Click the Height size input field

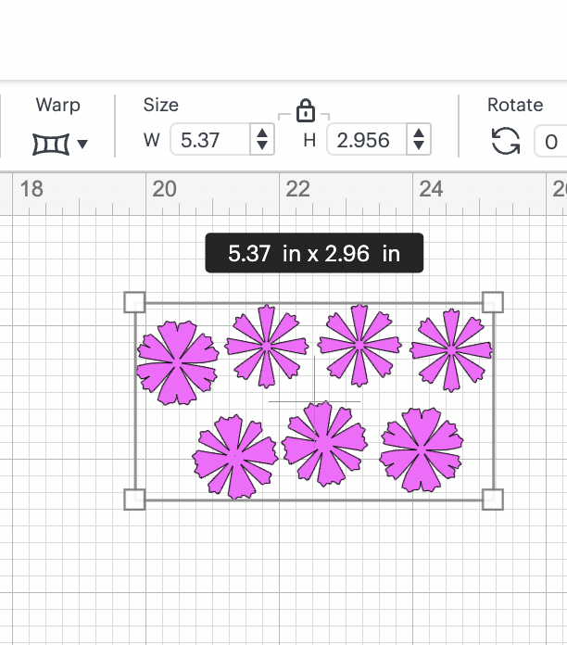(365, 141)
